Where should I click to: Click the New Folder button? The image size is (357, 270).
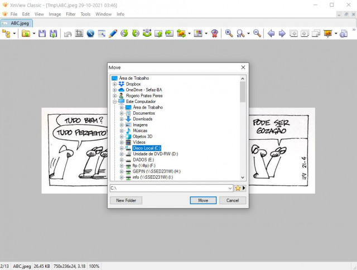point(126,200)
